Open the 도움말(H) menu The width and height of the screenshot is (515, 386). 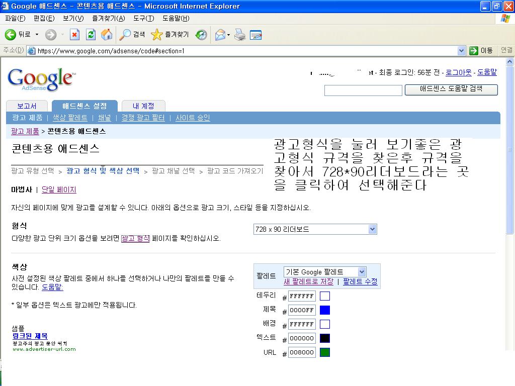pyautogui.click(x=176, y=19)
